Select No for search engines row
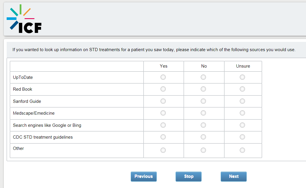Image resolution: width=306 pixels, height=188 pixels. [x=203, y=125]
